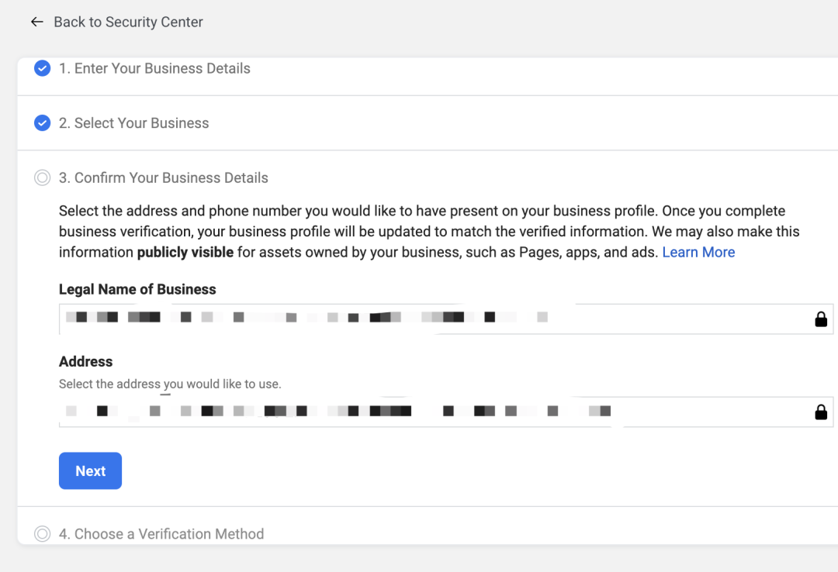Click the bold "publicly visible" text

(185, 253)
